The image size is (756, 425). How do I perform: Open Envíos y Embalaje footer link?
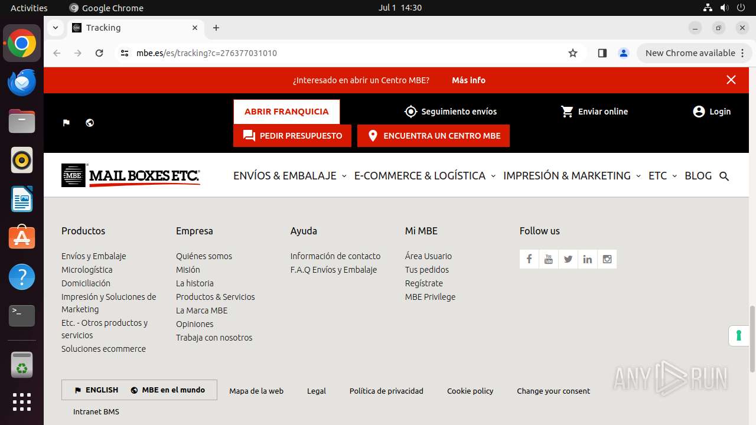pos(94,256)
